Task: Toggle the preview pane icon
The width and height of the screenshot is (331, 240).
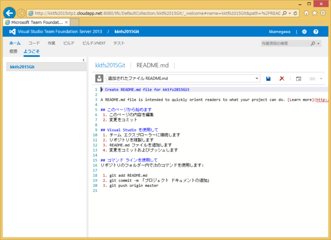Action: 298,79
